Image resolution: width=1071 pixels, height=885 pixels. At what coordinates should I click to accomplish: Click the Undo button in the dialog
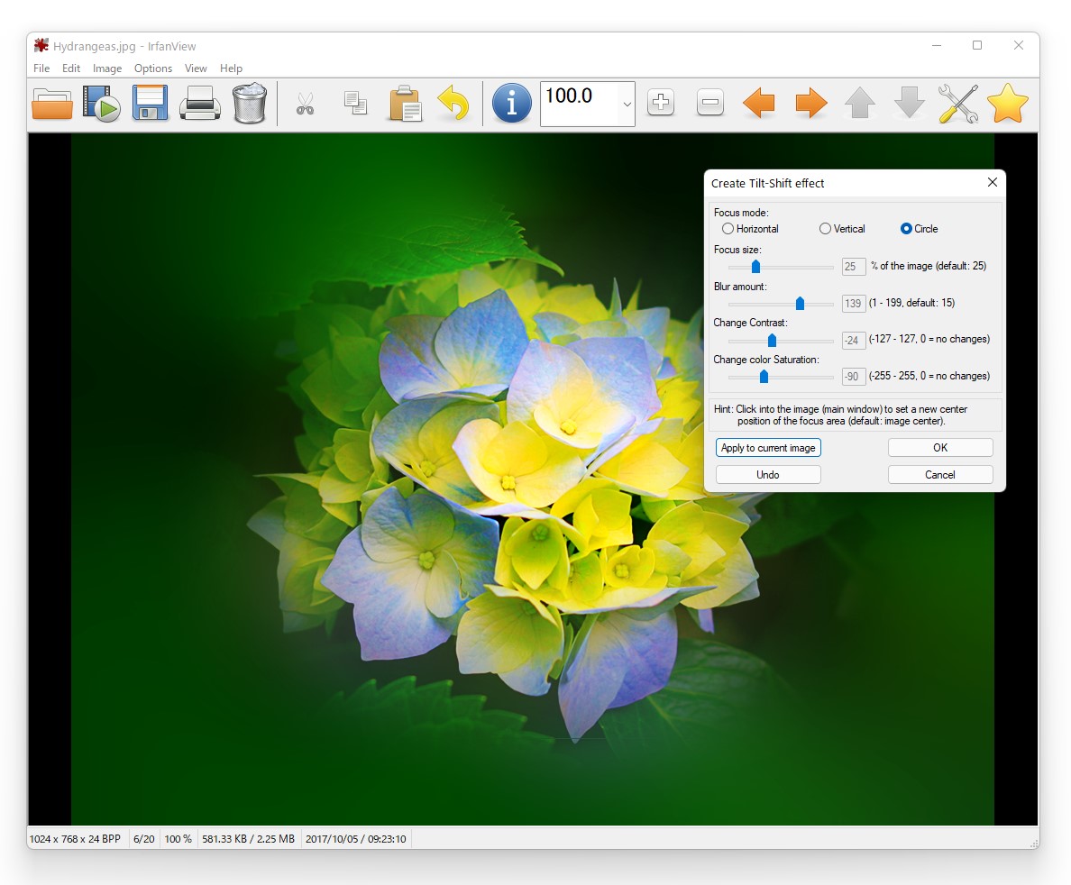pyautogui.click(x=768, y=475)
